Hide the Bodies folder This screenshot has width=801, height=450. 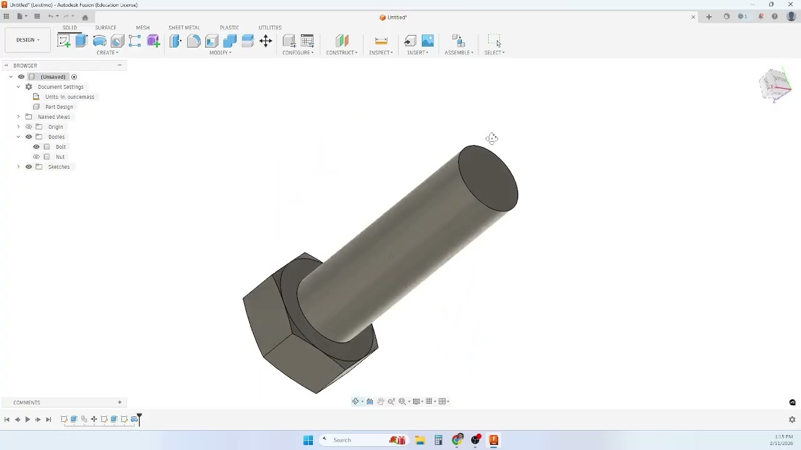tap(29, 137)
